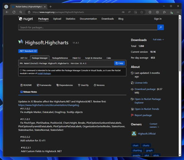184x160 pixels.
Task: Click the 'charting' tag
Action: tap(137, 150)
